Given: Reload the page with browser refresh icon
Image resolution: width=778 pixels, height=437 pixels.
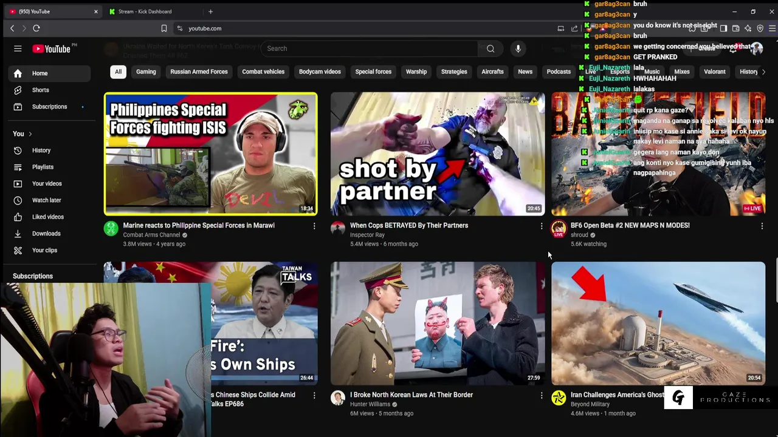Looking at the screenshot, I should pos(36,28).
